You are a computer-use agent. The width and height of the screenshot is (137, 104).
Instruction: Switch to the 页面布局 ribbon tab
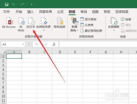pos(45,12)
